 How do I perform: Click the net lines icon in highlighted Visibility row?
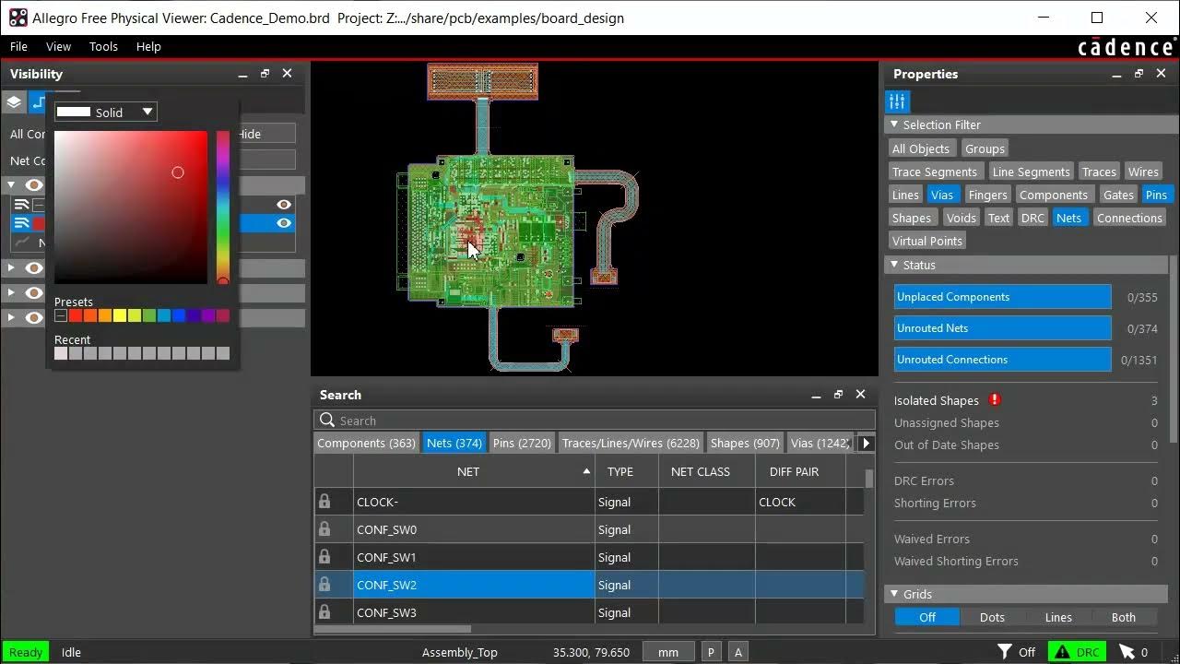[21, 223]
